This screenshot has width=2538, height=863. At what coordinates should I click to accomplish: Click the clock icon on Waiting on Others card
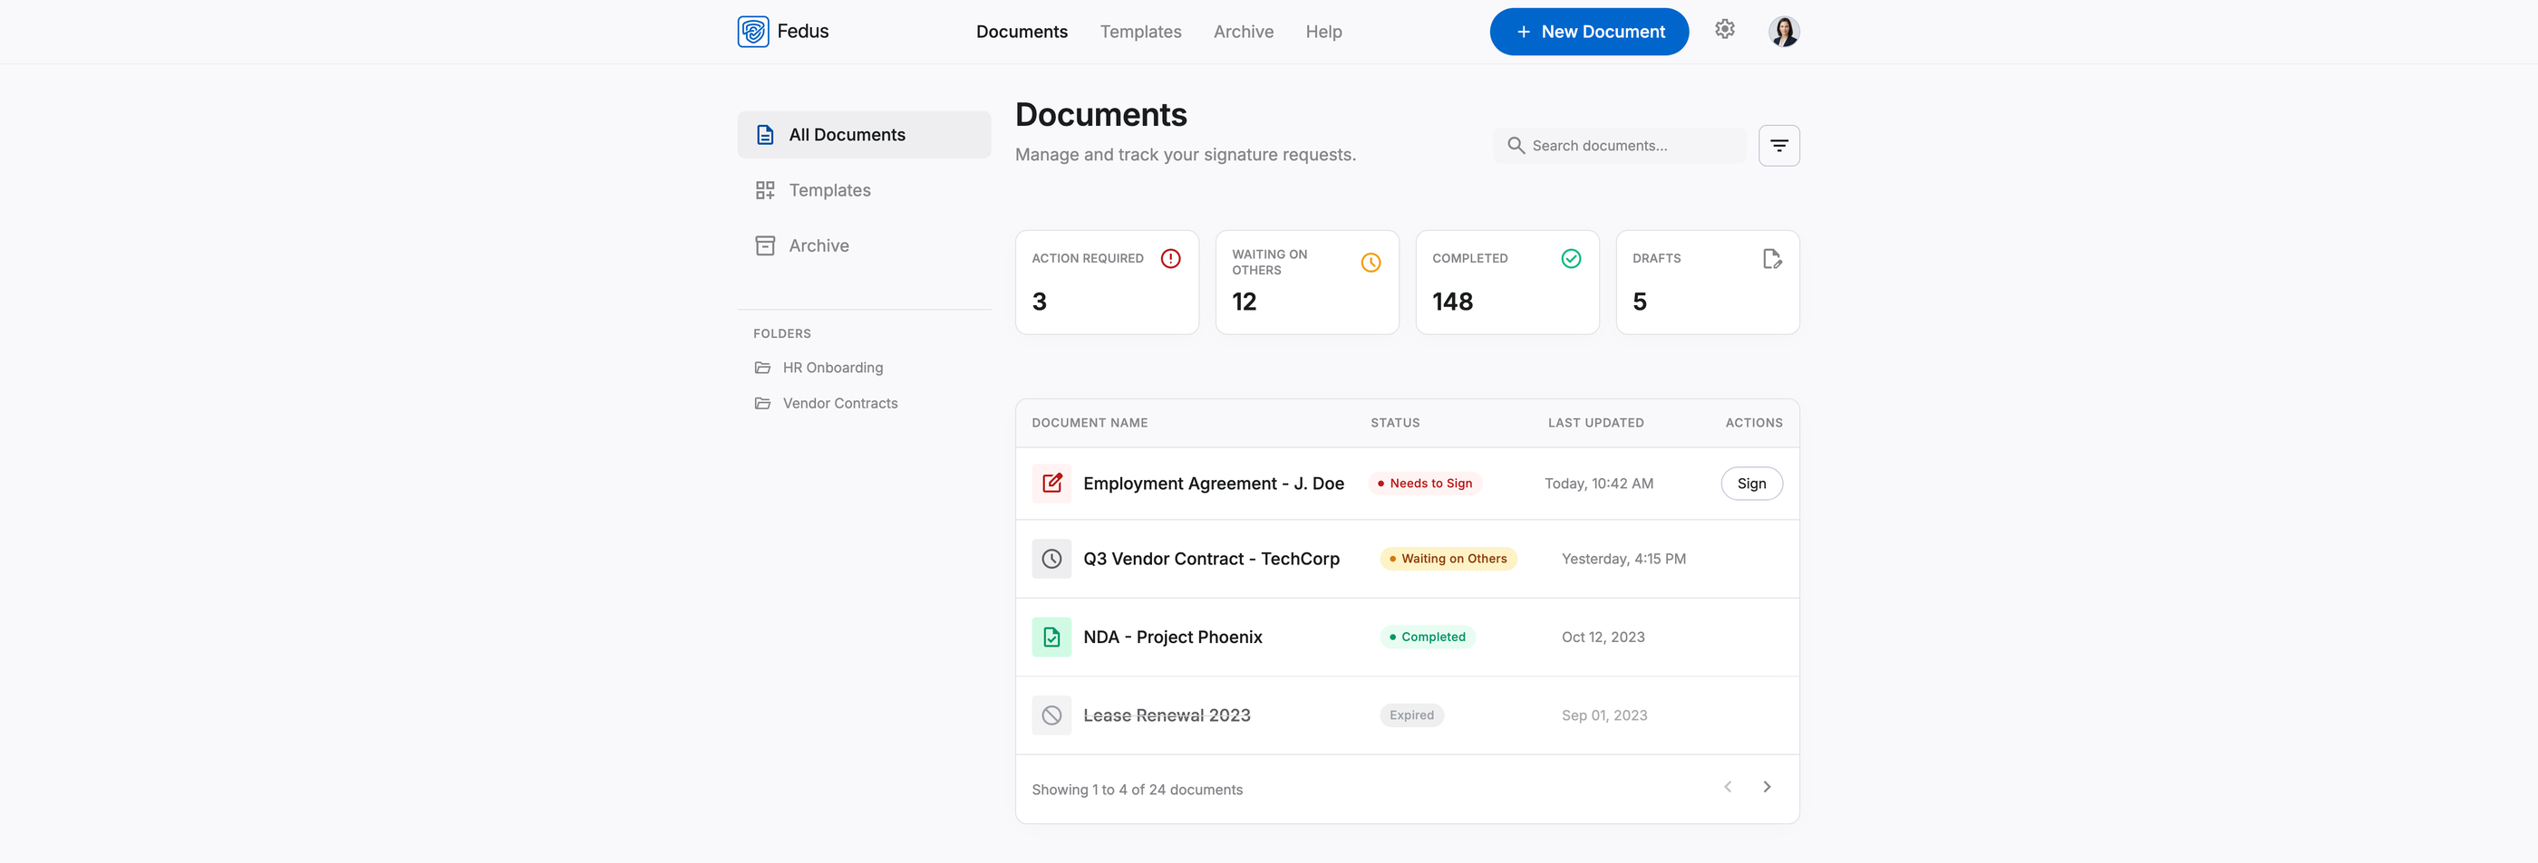[x=1371, y=263]
